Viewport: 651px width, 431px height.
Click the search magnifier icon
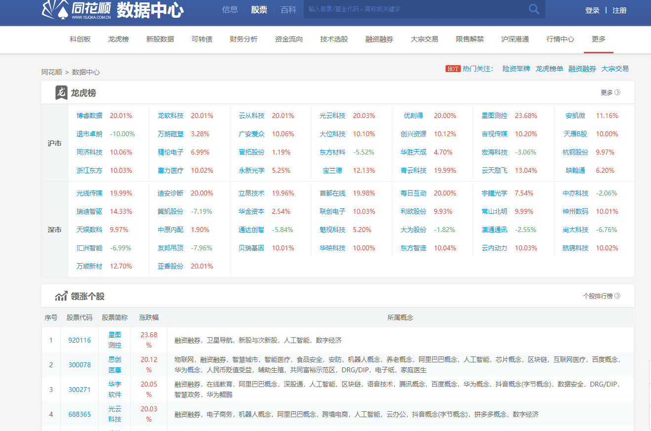pyautogui.click(x=534, y=9)
